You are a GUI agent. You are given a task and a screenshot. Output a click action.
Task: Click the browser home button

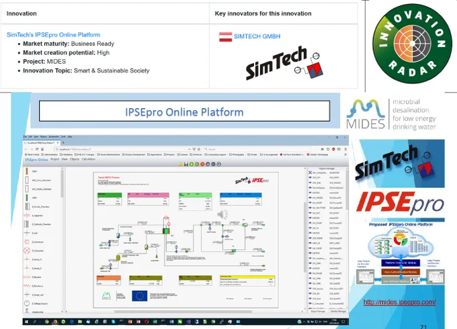click(x=42, y=149)
